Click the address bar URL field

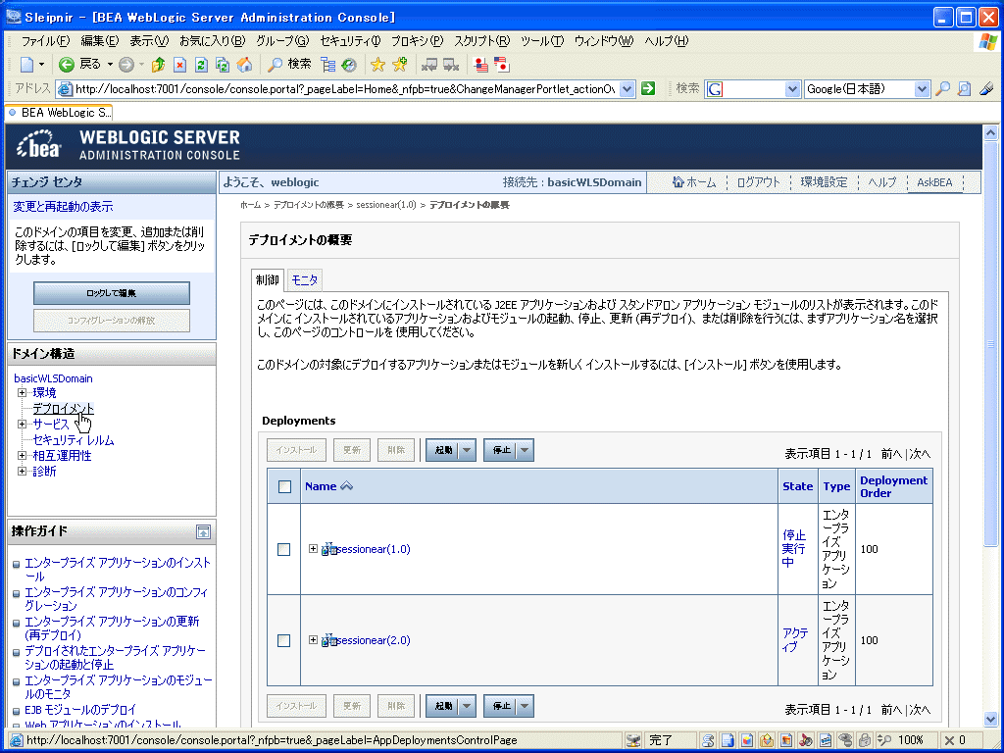[344, 89]
